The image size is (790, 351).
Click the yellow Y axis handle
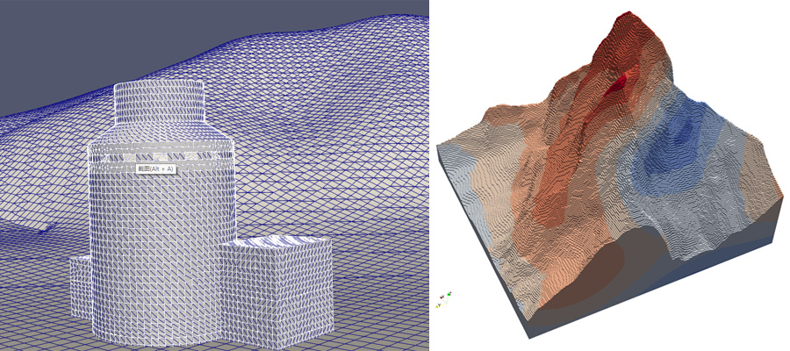(x=437, y=306)
